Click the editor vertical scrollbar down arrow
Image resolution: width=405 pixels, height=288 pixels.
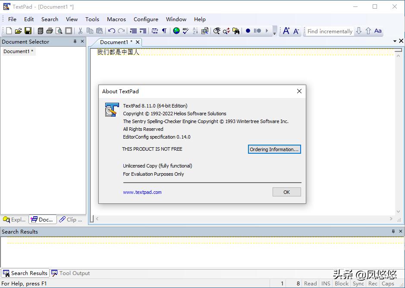398,211
